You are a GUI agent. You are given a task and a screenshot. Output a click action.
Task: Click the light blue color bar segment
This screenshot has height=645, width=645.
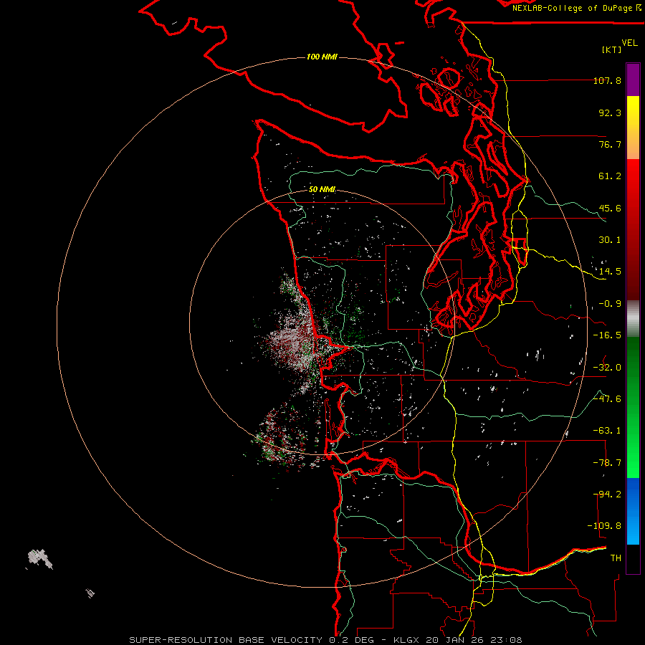pos(633,530)
